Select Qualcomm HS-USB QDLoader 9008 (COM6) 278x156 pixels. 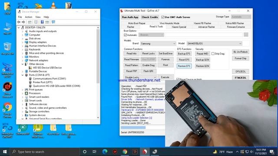coord(56,86)
